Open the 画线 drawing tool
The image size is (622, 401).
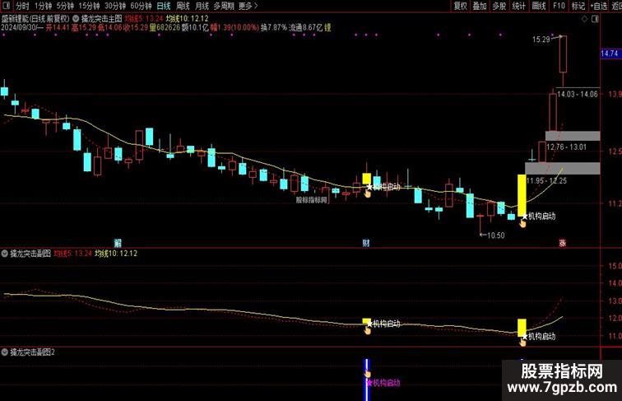(538, 6)
